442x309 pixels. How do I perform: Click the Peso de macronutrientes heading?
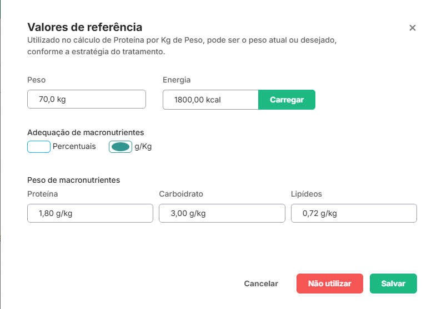pos(74,180)
